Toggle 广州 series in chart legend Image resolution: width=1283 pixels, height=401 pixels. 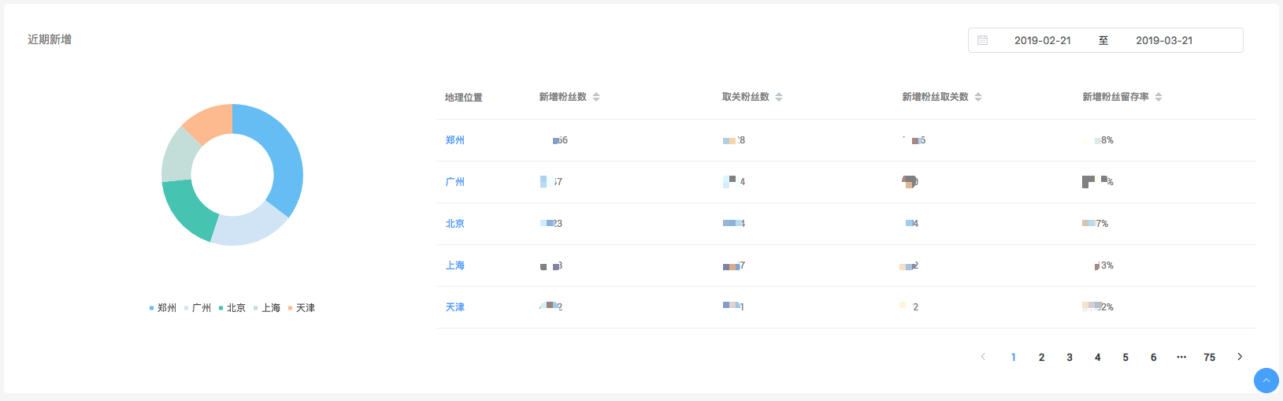click(198, 308)
